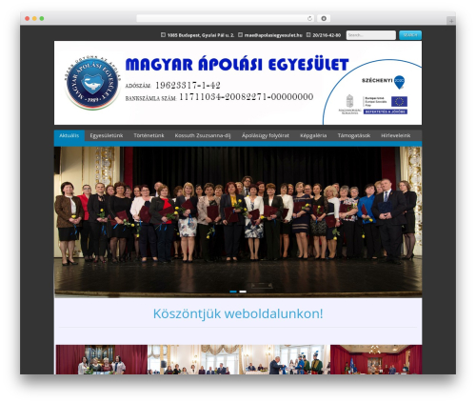
Task: Open the Történetünk menu item
Action: pos(149,135)
